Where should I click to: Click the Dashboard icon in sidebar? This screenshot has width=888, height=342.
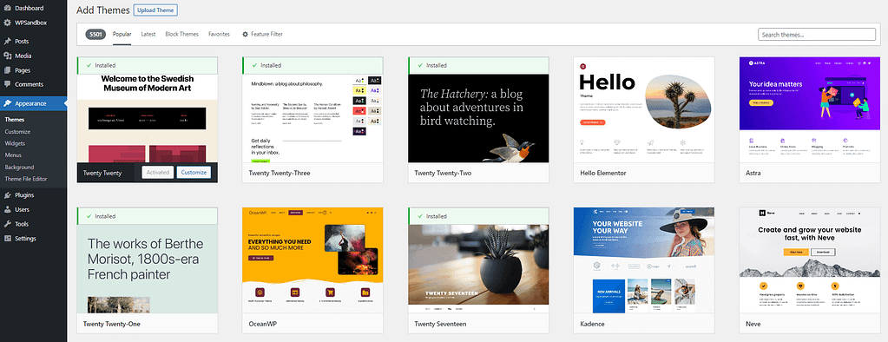pos(7,9)
